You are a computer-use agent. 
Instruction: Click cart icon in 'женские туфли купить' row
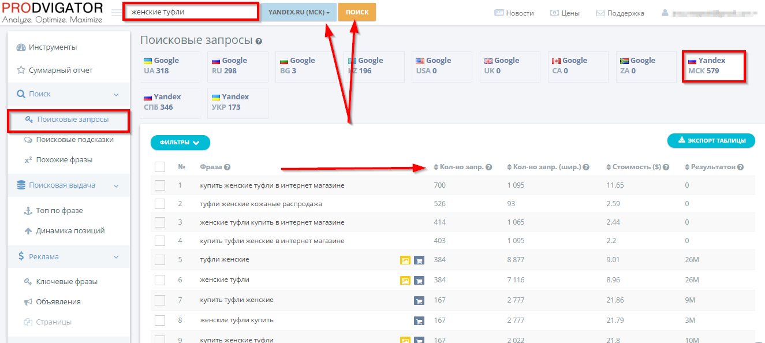[419, 320]
